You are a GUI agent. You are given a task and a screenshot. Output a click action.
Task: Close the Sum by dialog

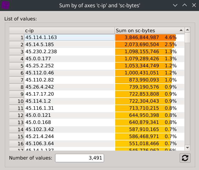coord(194,5)
